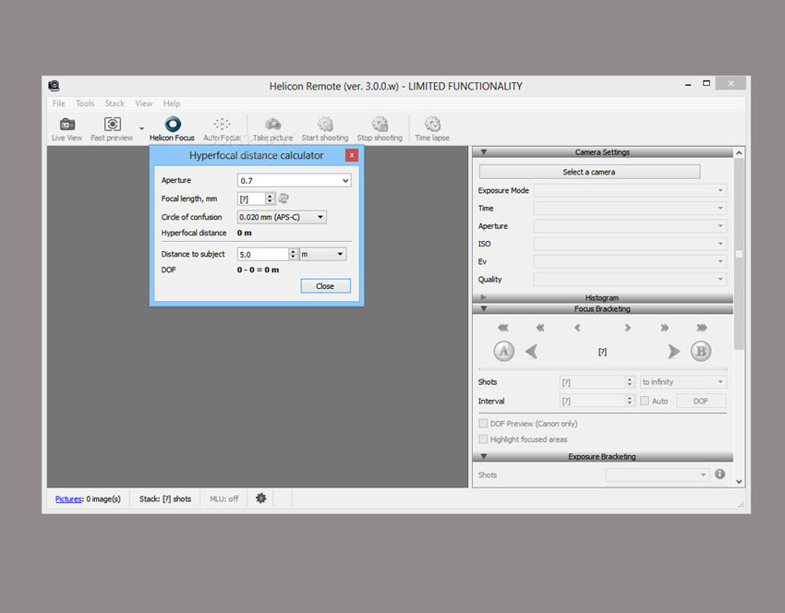
Task: Open the Stack menu
Action: tap(115, 103)
